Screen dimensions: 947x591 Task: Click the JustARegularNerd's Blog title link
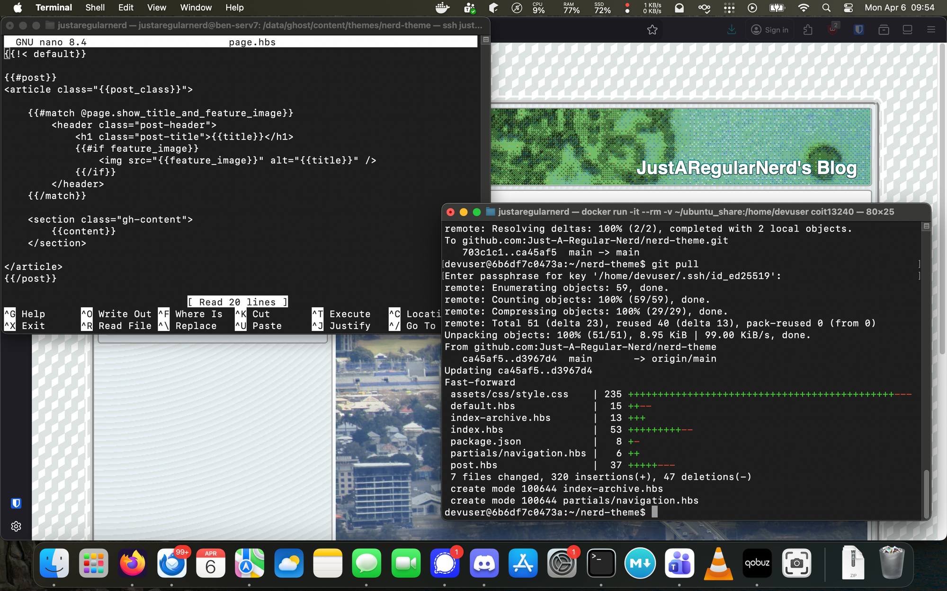[x=746, y=168]
